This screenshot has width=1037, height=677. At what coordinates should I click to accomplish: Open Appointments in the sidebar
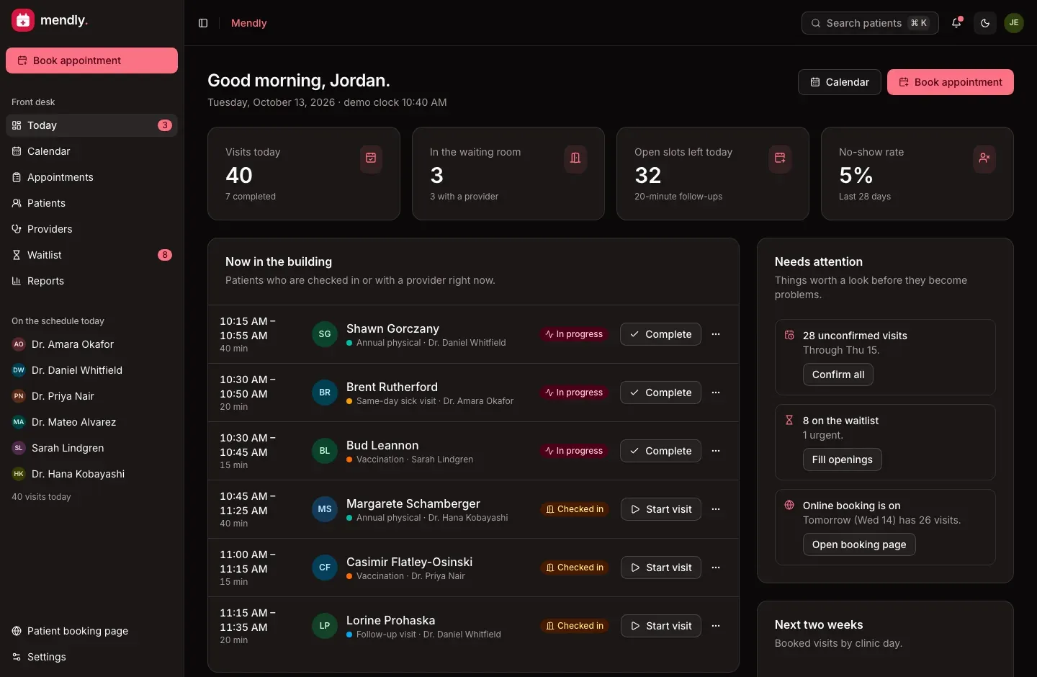click(91, 177)
